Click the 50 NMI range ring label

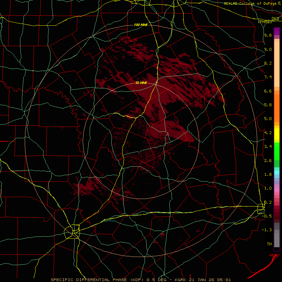(x=141, y=83)
